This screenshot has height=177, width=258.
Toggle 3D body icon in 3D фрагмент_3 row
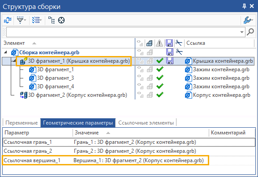pyautogui.click(x=150, y=78)
